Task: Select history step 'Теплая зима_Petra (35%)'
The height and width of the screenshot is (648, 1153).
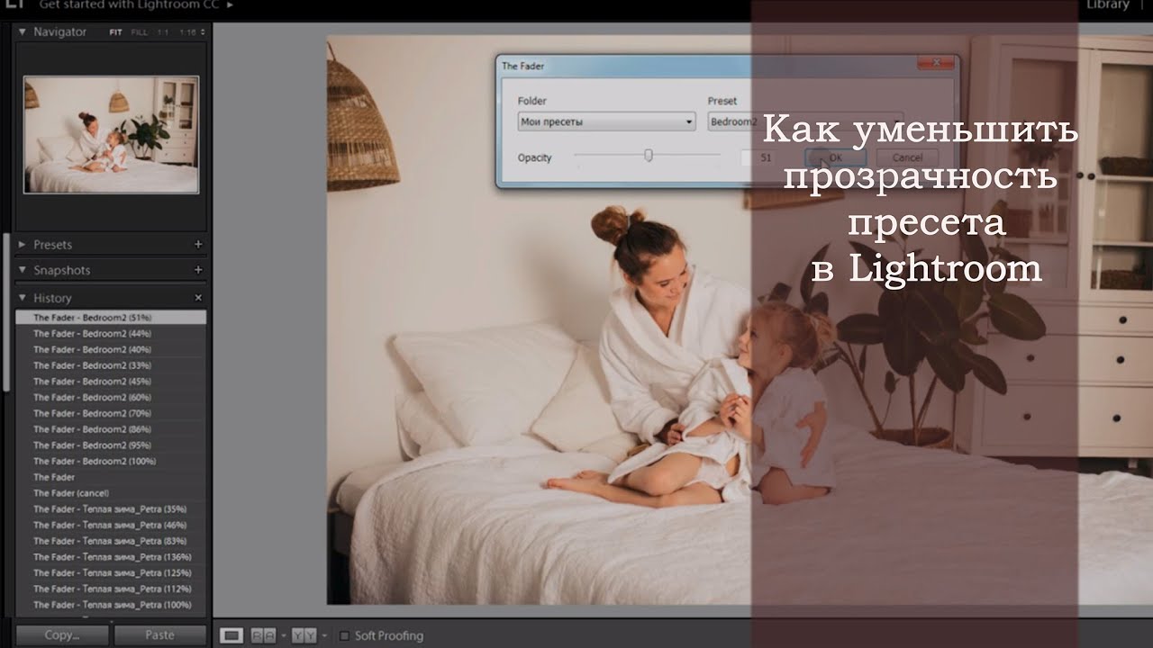Action: tap(111, 509)
